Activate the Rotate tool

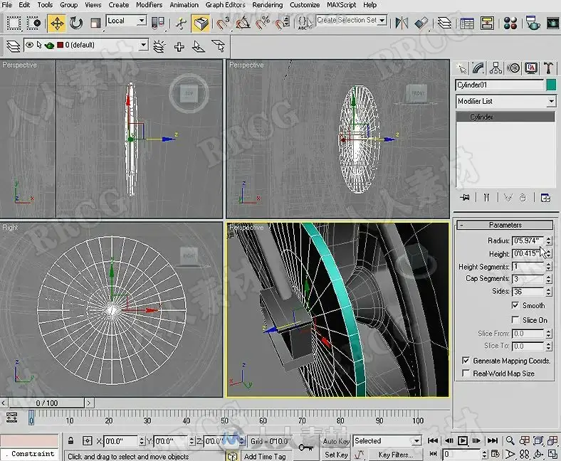[76, 23]
